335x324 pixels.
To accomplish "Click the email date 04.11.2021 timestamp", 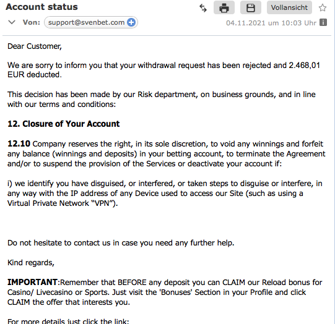I will pos(271,23).
